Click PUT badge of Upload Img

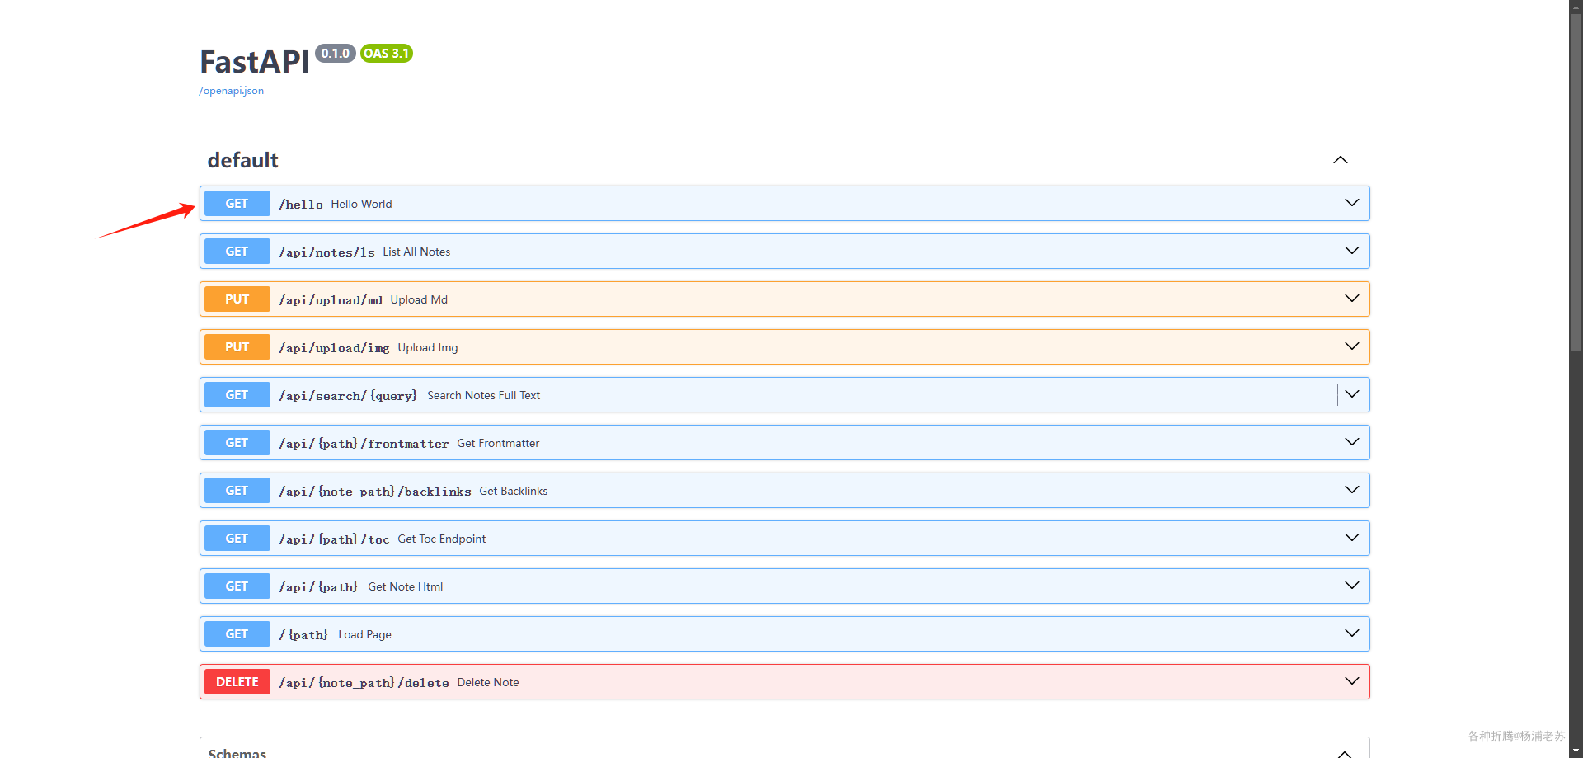(237, 347)
